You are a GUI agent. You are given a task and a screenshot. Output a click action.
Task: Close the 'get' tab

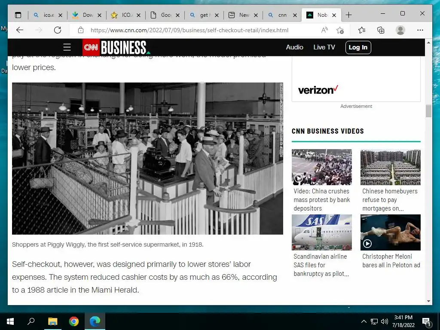point(217,15)
